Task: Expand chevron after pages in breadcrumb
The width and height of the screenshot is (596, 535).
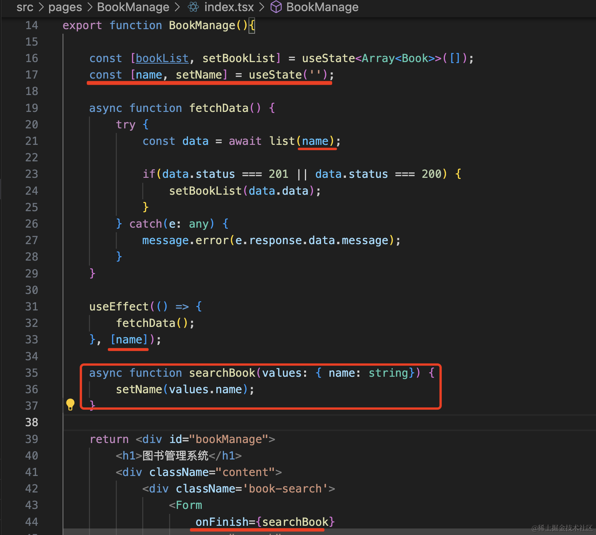Action: [90, 7]
